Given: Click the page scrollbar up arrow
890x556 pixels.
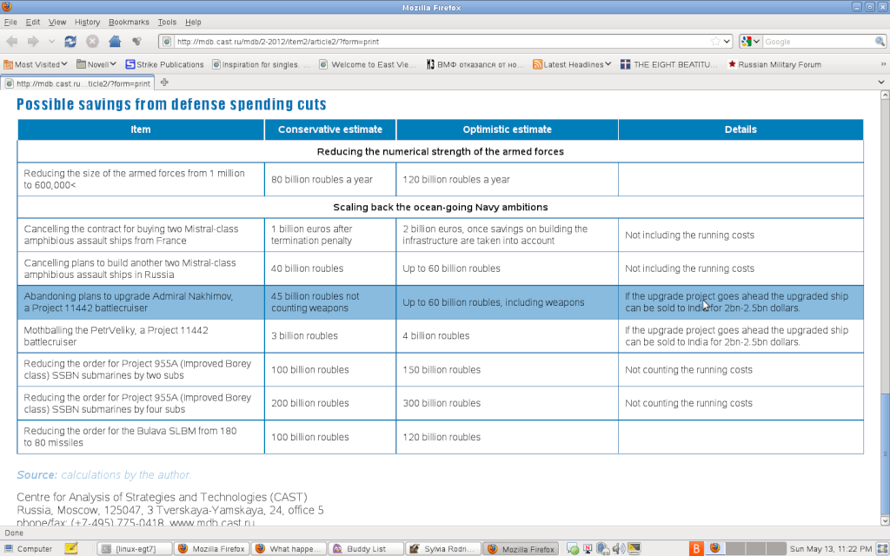Looking at the screenshot, I should click(x=884, y=96).
